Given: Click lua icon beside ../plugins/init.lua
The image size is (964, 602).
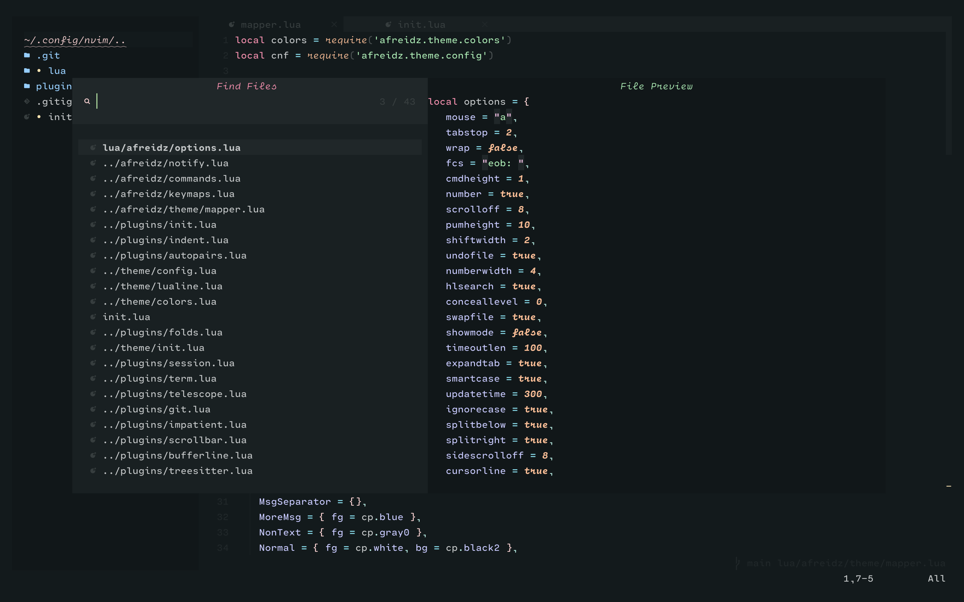Looking at the screenshot, I should point(93,224).
